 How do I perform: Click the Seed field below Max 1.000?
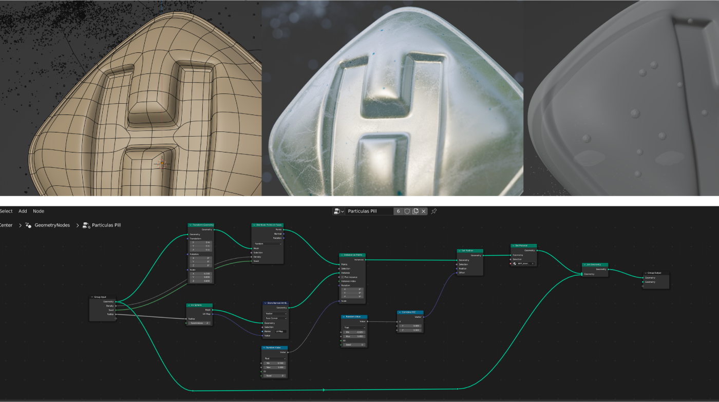(275, 376)
